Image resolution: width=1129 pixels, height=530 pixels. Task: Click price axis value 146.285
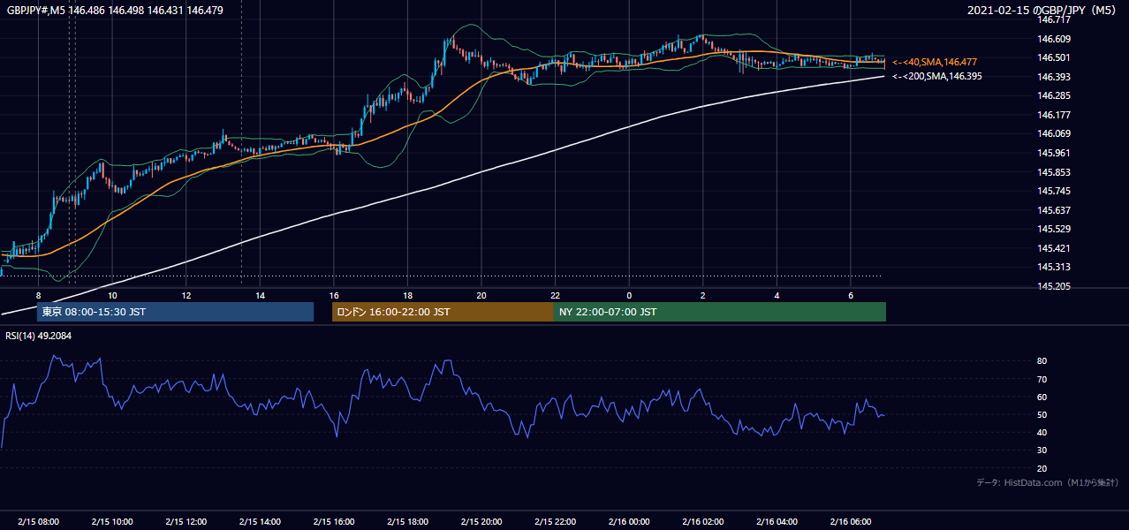coord(1054,95)
